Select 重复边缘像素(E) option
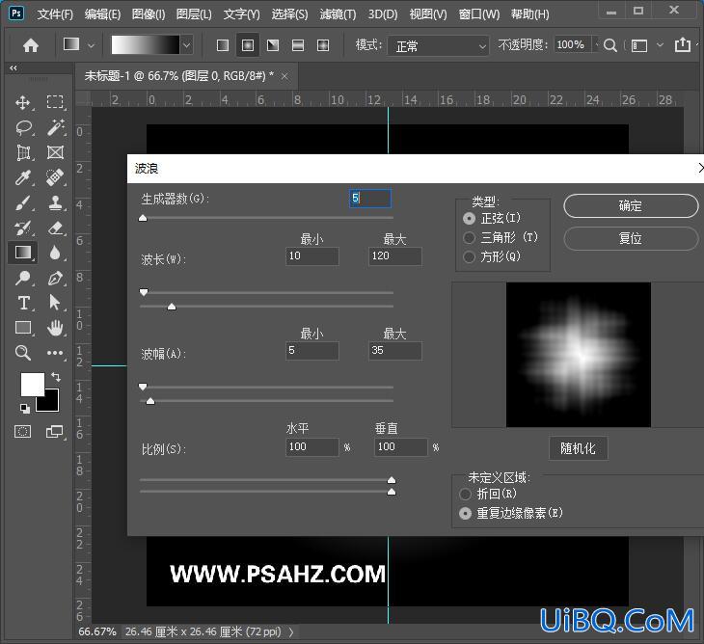The height and width of the screenshot is (644, 704). coord(466,514)
